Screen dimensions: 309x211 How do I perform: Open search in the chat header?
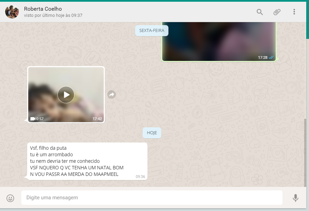pos(260,12)
